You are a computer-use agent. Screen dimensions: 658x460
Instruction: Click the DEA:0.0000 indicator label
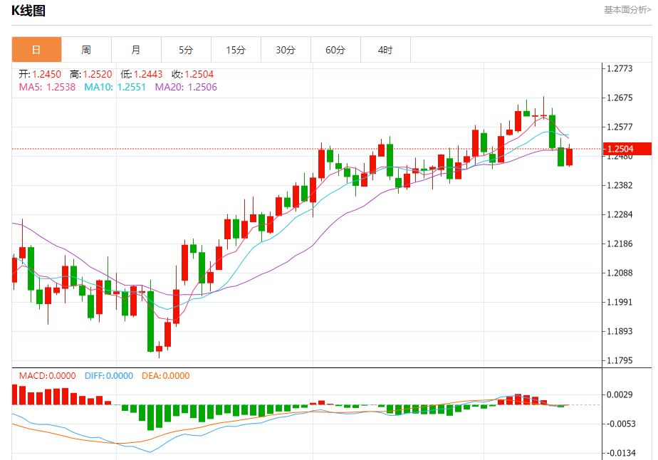click(166, 376)
